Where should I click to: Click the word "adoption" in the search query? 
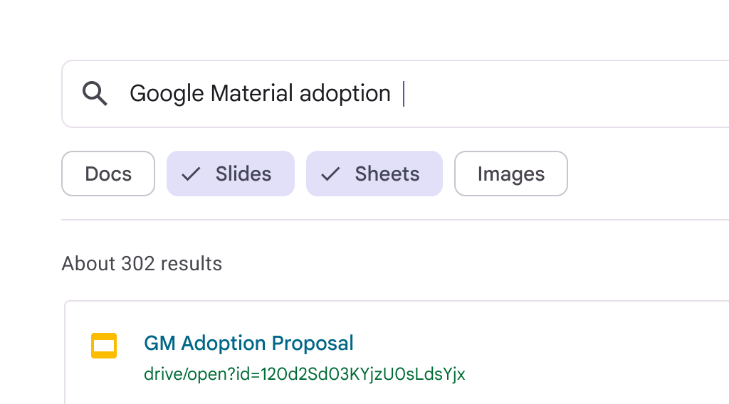pos(345,94)
